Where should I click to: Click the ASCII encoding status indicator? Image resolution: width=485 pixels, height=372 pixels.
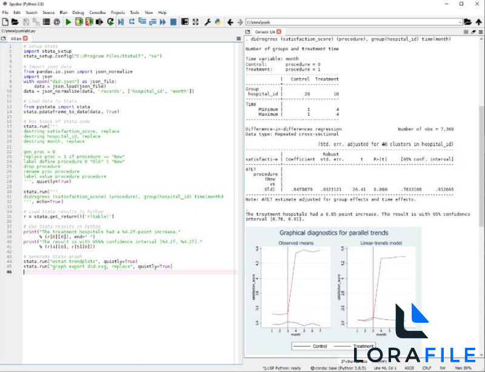click(409, 368)
